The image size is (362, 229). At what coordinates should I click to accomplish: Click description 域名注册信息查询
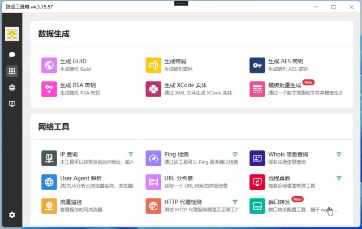(x=287, y=162)
